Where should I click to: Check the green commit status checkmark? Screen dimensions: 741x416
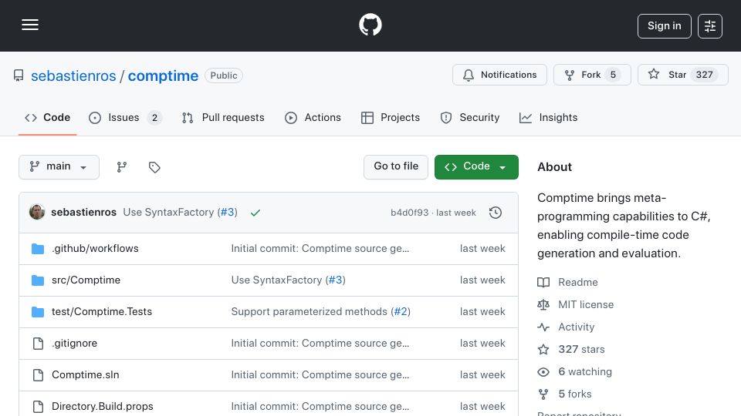coord(255,213)
